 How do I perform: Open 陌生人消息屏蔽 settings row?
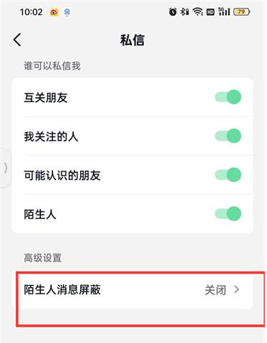132,290
